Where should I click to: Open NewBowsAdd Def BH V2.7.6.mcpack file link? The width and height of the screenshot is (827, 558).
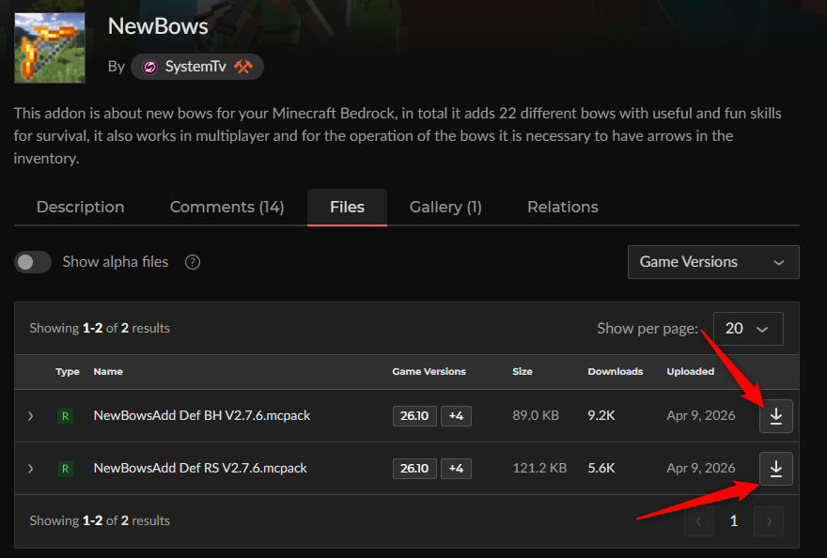click(x=201, y=415)
